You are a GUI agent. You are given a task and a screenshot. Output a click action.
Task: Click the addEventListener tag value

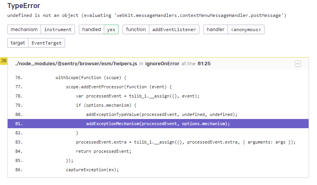(x=174, y=30)
